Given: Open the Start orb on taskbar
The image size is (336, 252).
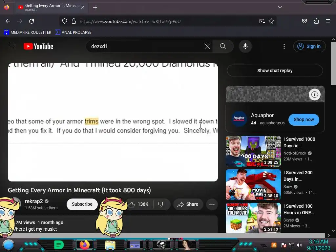Looking at the screenshot, I should coord(8,245).
